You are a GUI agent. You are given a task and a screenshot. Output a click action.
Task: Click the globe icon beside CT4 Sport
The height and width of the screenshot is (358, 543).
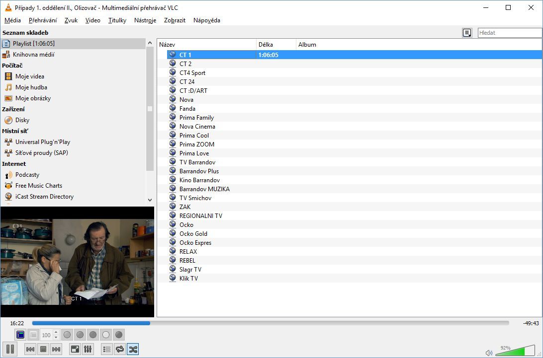tap(173, 72)
